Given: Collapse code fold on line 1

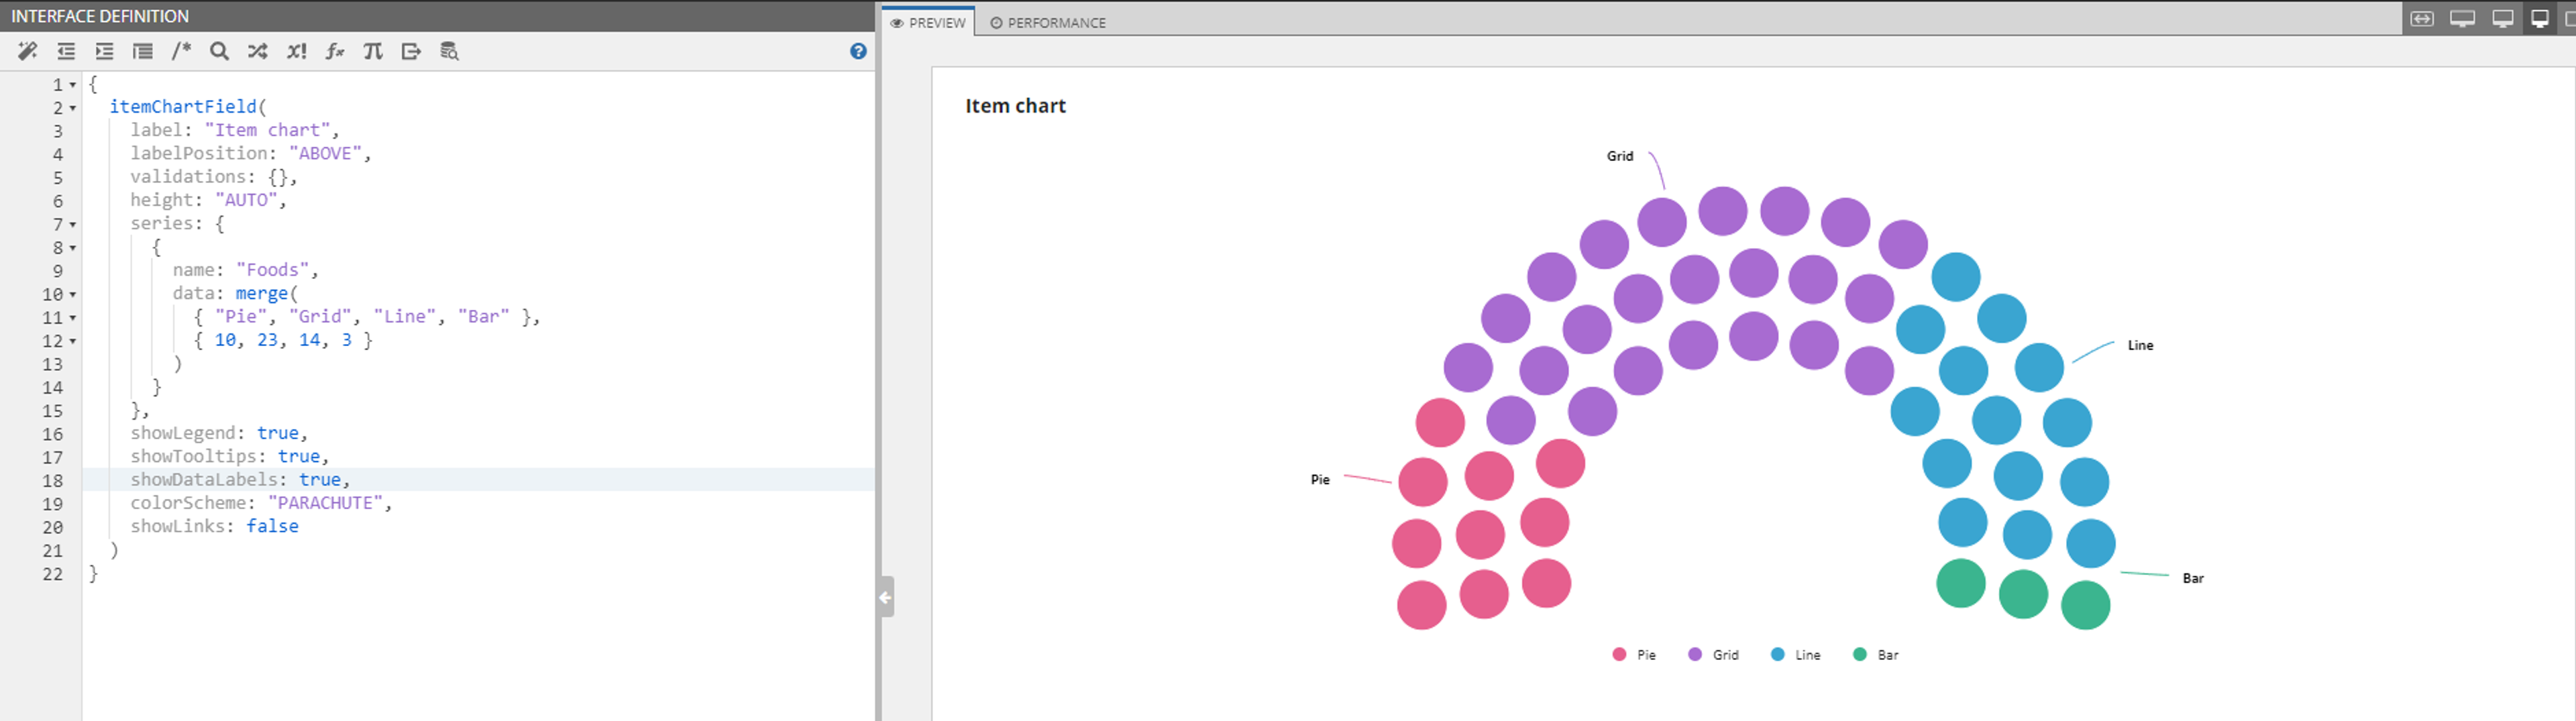Looking at the screenshot, I should [x=73, y=85].
